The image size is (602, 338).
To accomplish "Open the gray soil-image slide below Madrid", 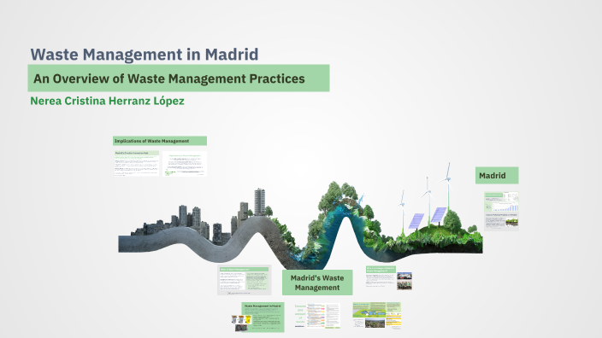I will (x=501, y=222).
